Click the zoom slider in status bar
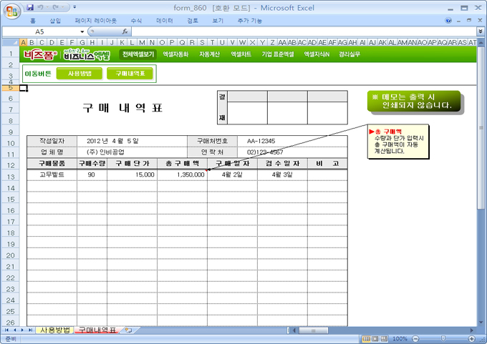487x344 pixels. 444,338
